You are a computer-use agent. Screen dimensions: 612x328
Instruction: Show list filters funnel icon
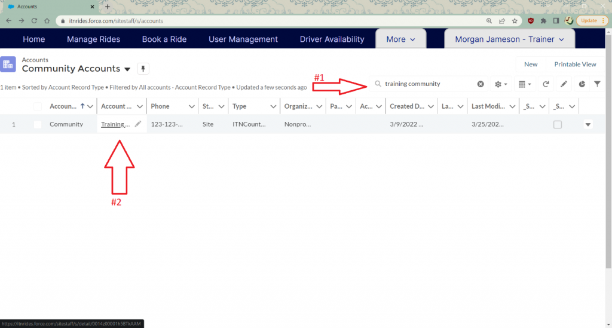pyautogui.click(x=597, y=84)
